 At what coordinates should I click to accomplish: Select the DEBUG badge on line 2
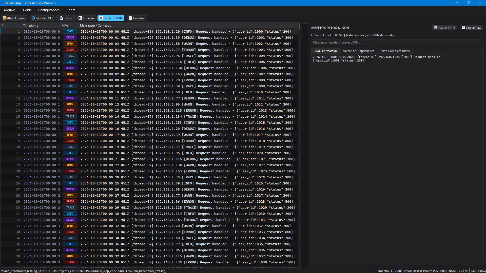pyautogui.click(x=70, y=38)
